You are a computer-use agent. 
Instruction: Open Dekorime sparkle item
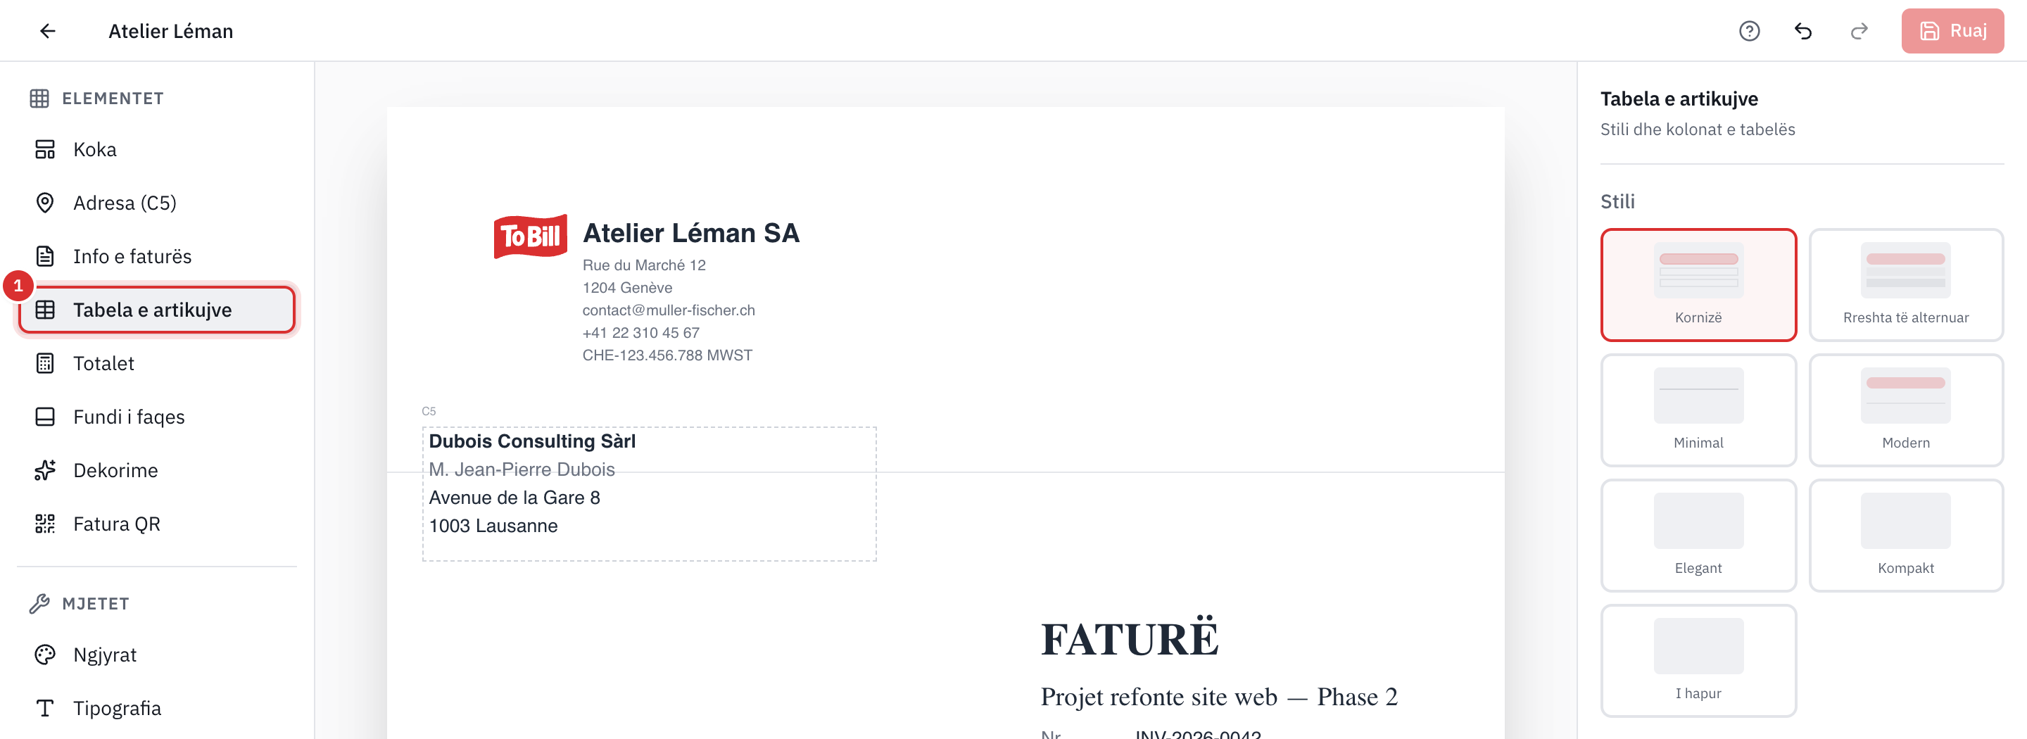coord(156,471)
